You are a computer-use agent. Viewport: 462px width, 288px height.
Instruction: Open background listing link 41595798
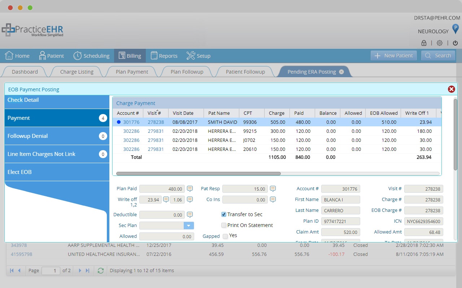[x=21, y=254]
